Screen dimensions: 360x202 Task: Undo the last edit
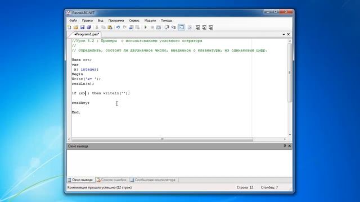tap(118, 27)
